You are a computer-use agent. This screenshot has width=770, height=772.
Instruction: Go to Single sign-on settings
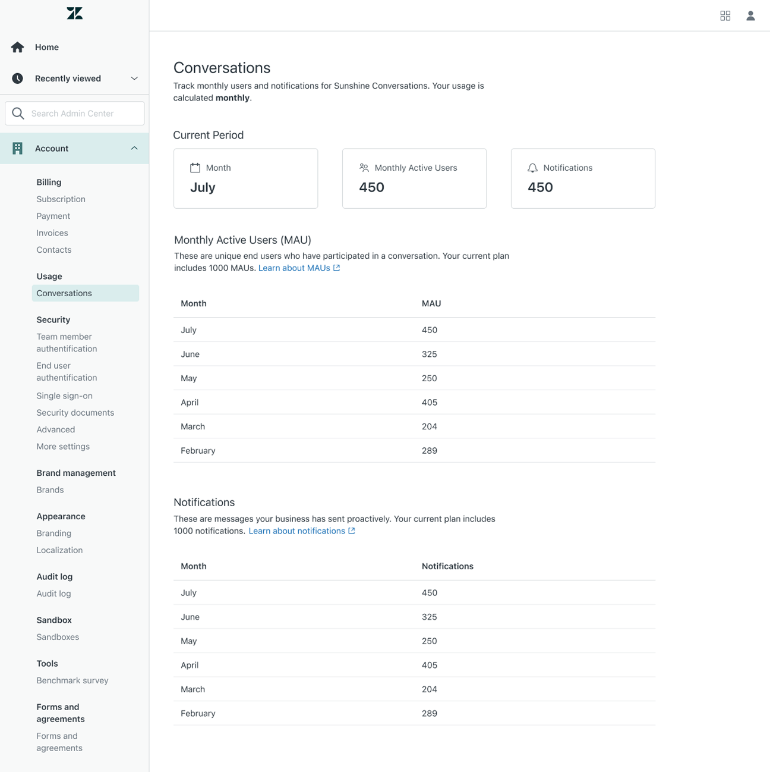pos(64,396)
